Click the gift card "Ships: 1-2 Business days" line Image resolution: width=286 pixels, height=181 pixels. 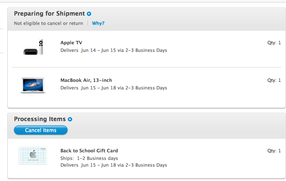(89, 158)
